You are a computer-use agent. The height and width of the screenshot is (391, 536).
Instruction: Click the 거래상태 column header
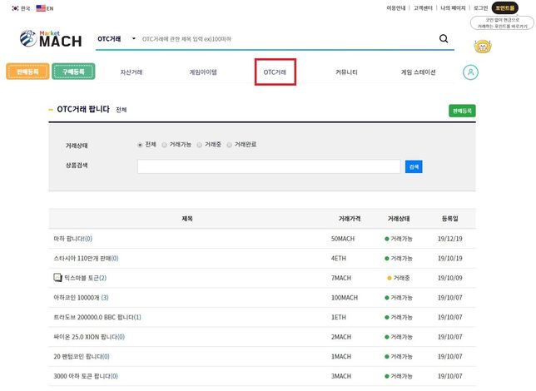[x=399, y=219]
